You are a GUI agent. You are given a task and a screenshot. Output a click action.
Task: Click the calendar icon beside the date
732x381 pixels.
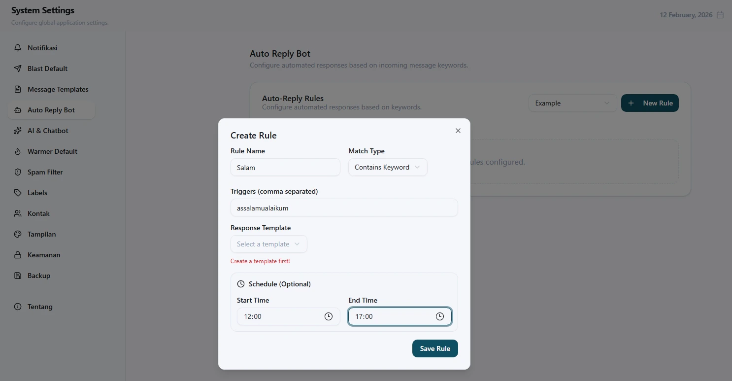point(720,15)
